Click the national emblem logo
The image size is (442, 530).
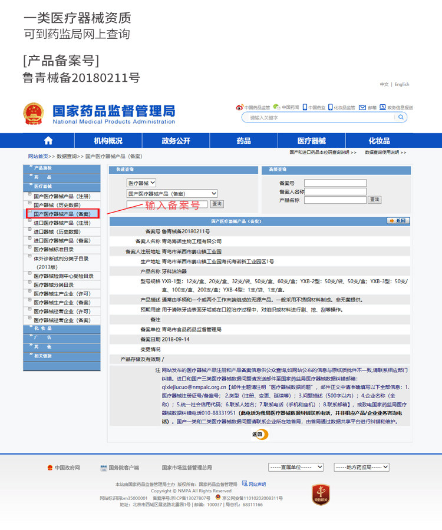[x=33, y=114]
